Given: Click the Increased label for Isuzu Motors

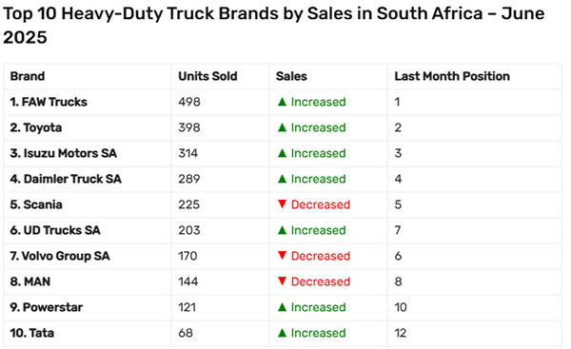Looking at the screenshot, I should [318, 153].
